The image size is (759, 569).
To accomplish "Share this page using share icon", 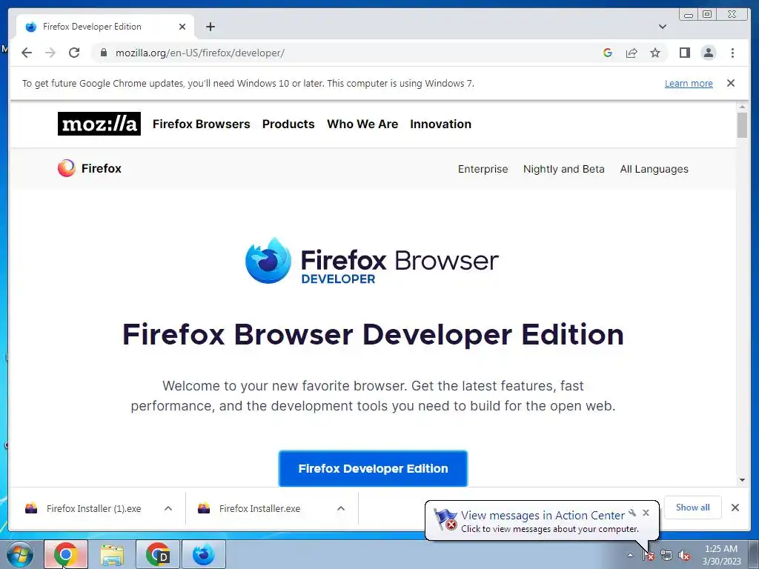I will (x=632, y=53).
